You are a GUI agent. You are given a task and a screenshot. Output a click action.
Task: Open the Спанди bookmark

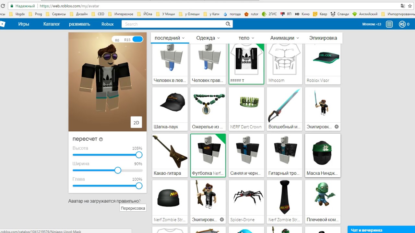click(x=340, y=14)
